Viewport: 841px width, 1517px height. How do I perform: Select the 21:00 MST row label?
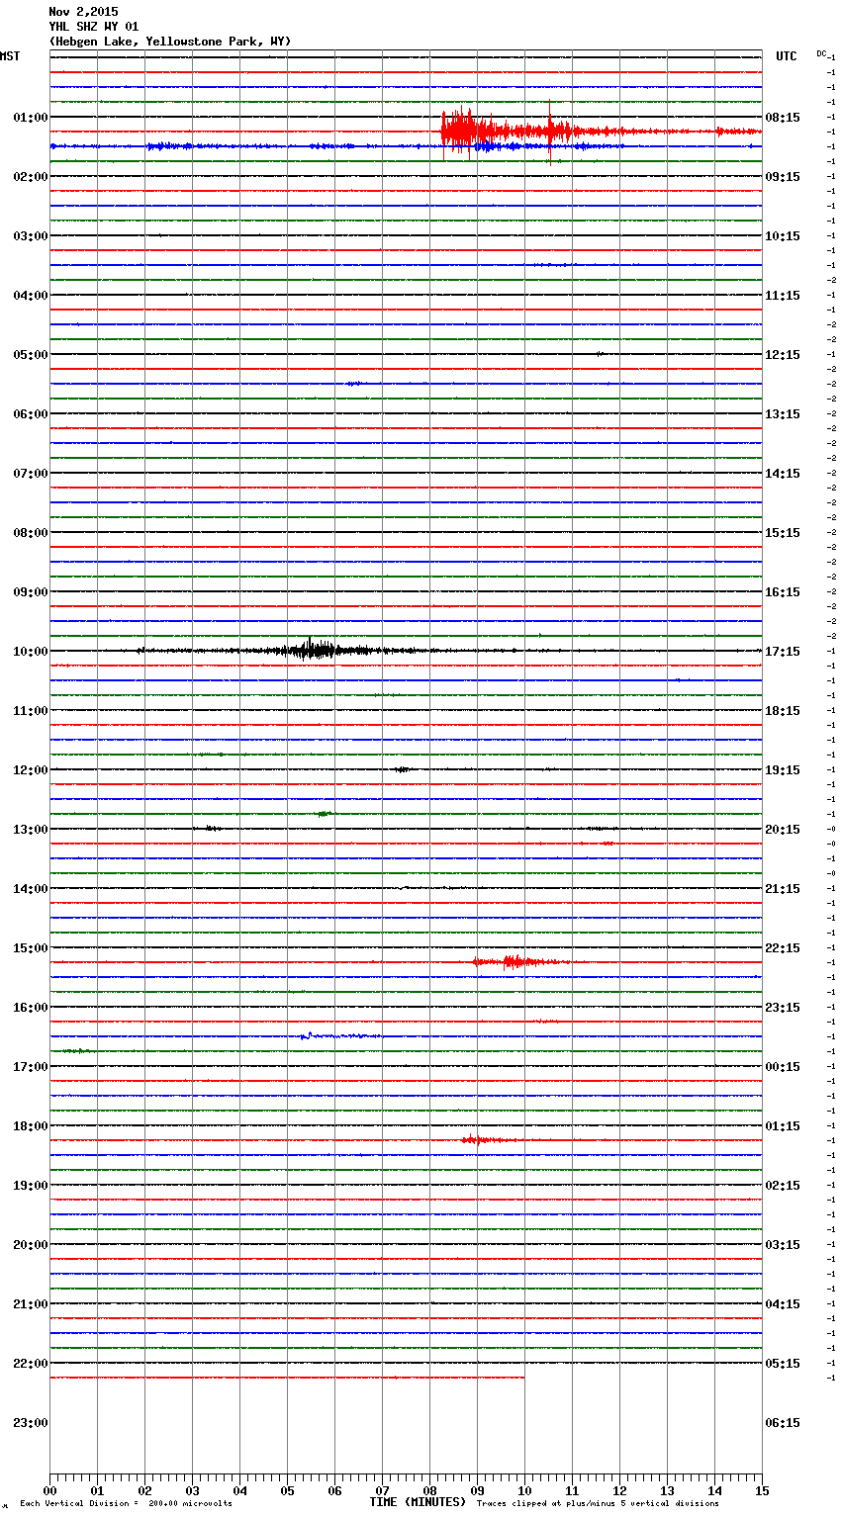[x=31, y=1304]
